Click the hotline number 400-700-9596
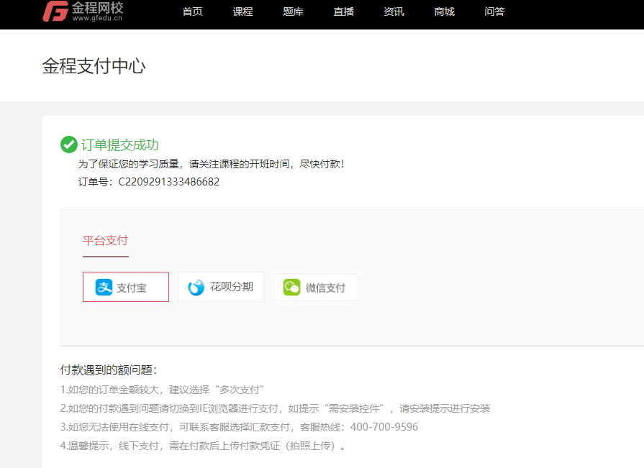 click(x=384, y=427)
